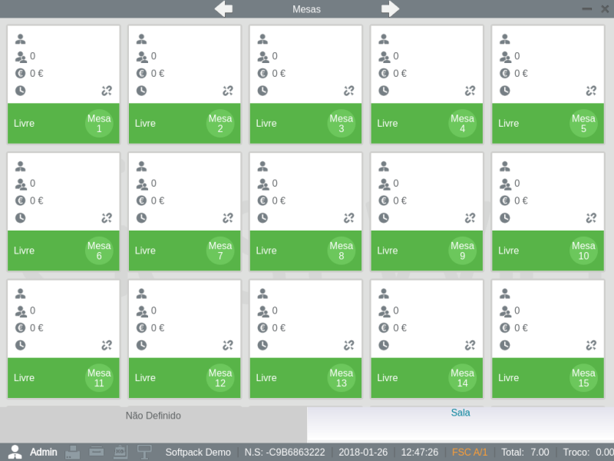Screen dimensions: 614x461
Task: Switch to the Sala tab
Action: [460, 413]
